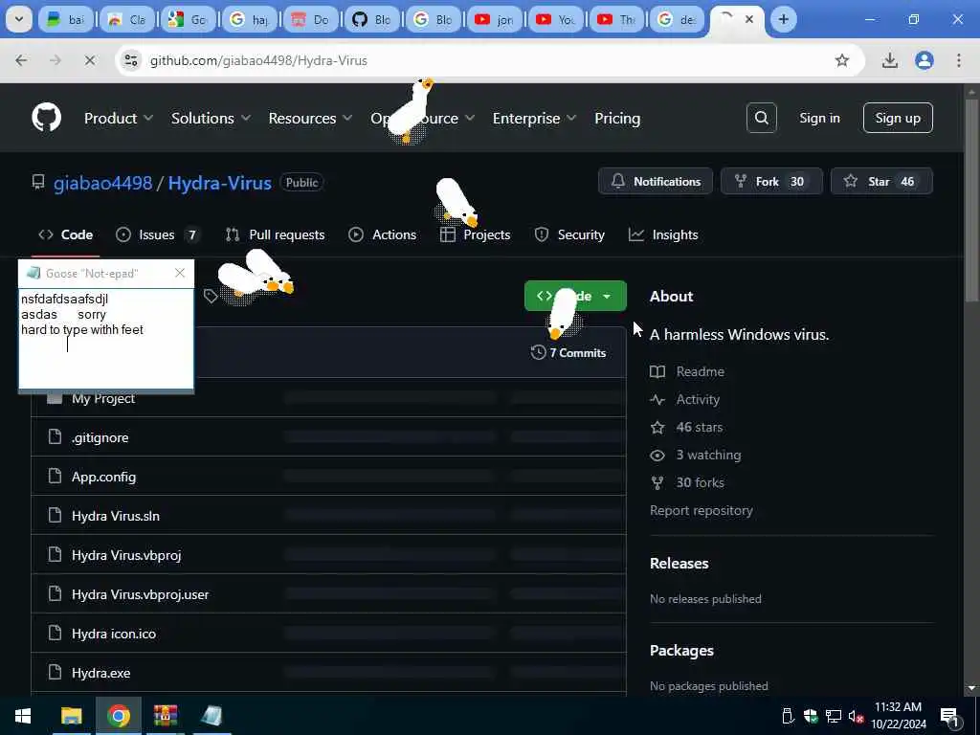Open the Hydra Virus.sln file
This screenshot has height=735, width=980.
point(116,516)
